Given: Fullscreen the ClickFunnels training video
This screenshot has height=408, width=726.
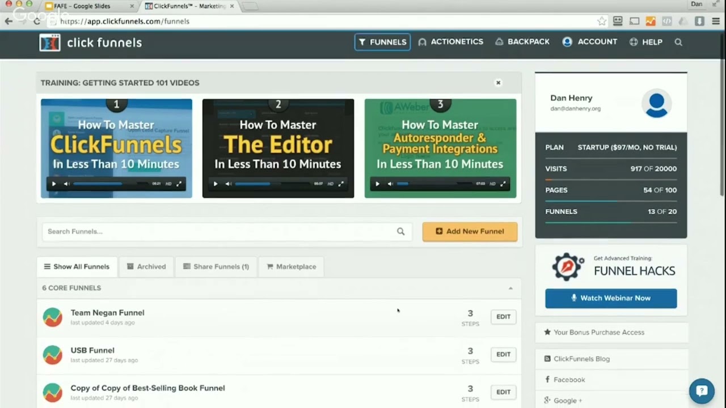Looking at the screenshot, I should [179, 184].
